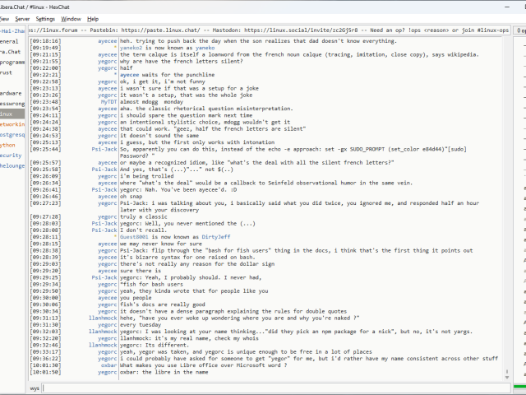Select the general channel in sidebar
Screen dimensions: 526x395
point(10,40)
